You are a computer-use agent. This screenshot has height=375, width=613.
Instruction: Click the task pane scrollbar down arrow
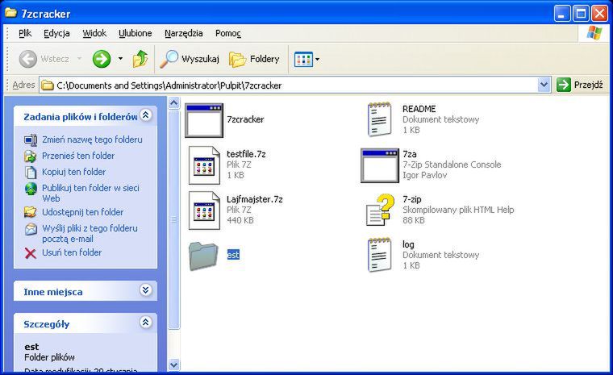point(174,365)
